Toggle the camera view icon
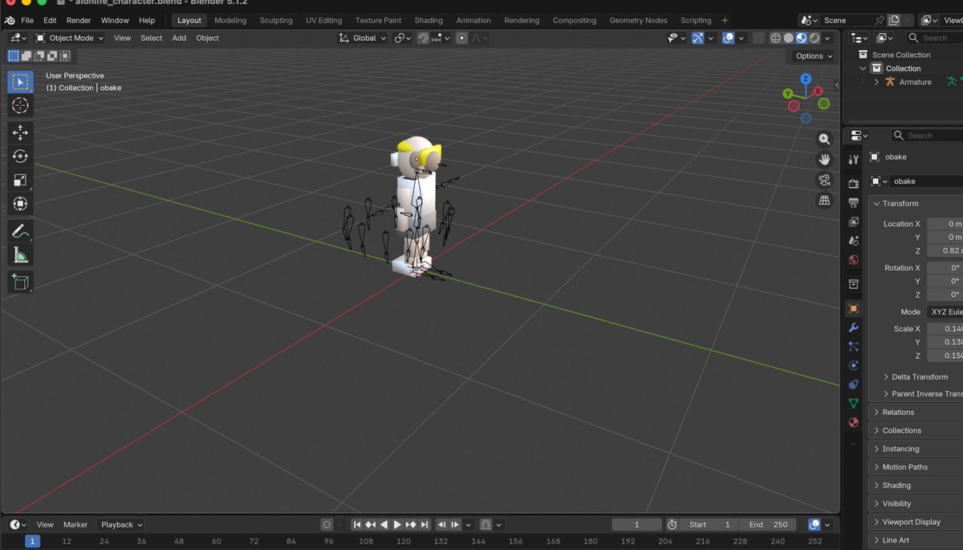The height and width of the screenshot is (550, 963). point(824,180)
